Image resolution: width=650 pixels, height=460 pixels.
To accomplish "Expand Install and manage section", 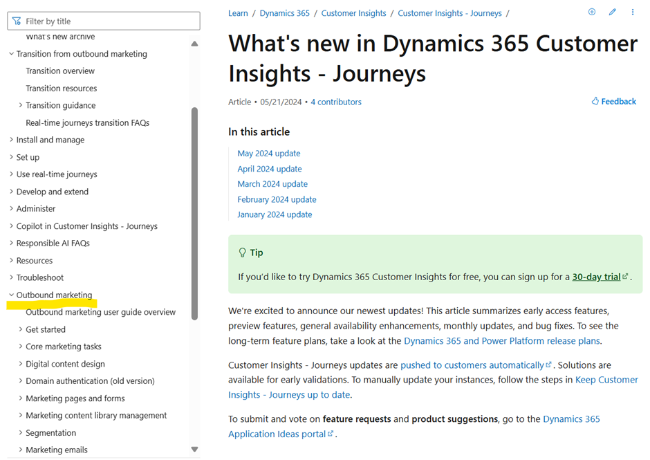I will coord(11,140).
